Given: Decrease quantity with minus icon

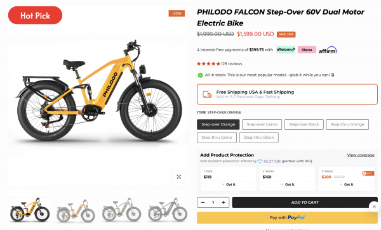Looking at the screenshot, I should pyautogui.click(x=203, y=202).
